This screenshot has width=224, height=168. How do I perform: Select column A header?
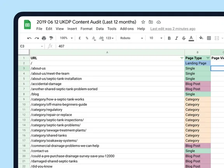(107, 52)
